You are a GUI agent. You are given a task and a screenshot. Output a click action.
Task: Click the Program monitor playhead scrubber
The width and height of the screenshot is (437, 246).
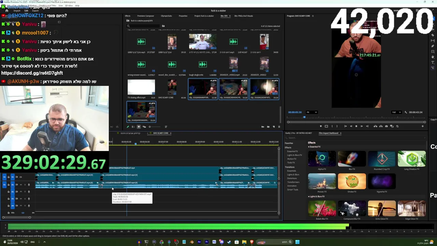304,118
